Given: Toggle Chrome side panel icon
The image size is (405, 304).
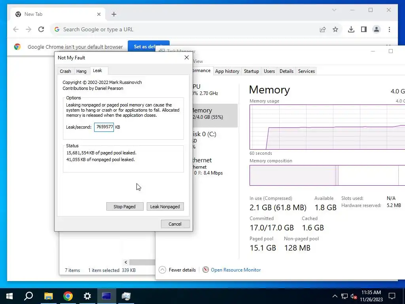Looking at the screenshot, I should (364, 29).
